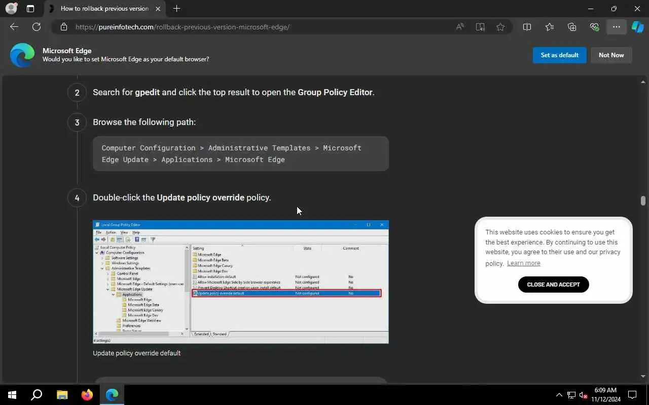This screenshot has height=405, width=649.
Task: Show hidden system tray icons
Action: coord(559,395)
